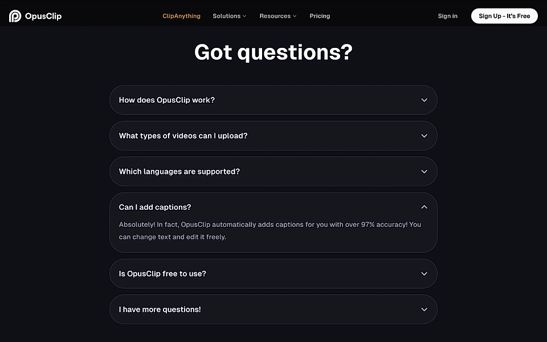The image size is (547, 342).
Task: Click the chevron beside the Resources menu
Action: 293,16
